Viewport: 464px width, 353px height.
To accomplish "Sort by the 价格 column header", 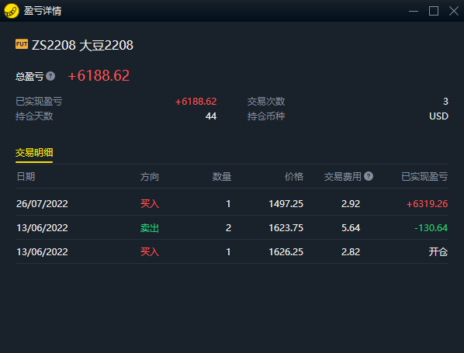I will pyautogui.click(x=294, y=177).
